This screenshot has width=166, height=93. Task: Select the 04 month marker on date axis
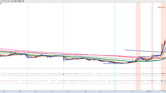point(4,91)
